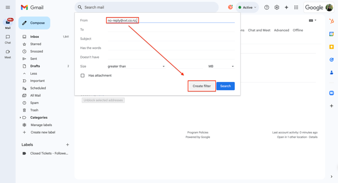Click the Compose button
The width and height of the screenshot is (338, 183).
click(x=34, y=23)
